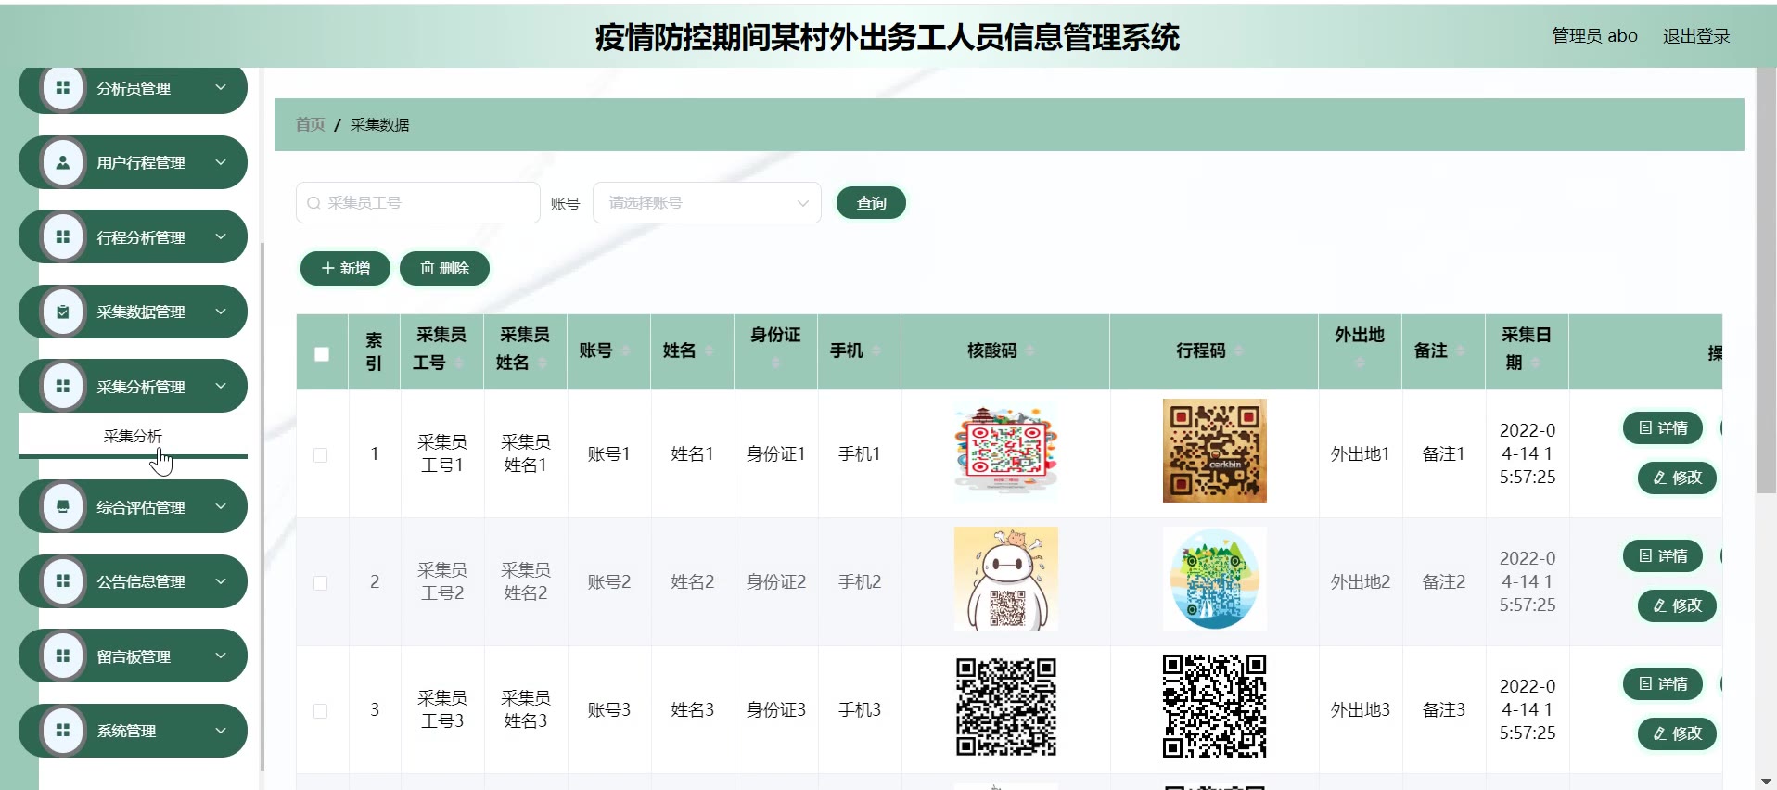Check the row 2 checkbox
The height and width of the screenshot is (790, 1777).
point(321,583)
